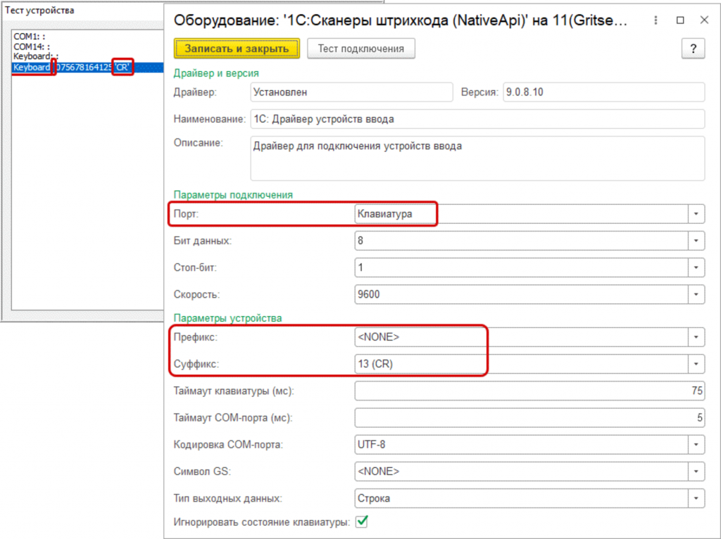Click the Наименование text field

click(x=477, y=119)
